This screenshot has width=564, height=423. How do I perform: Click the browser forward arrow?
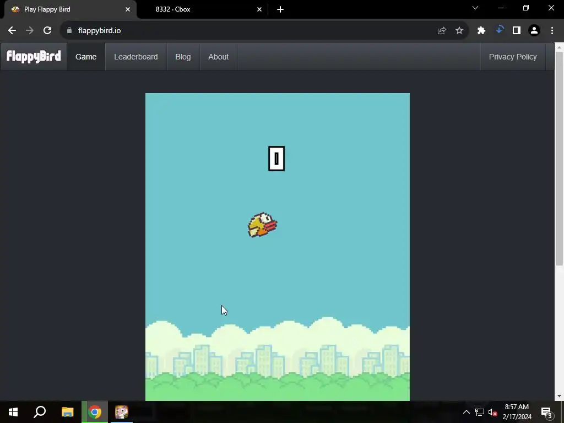pos(30,31)
